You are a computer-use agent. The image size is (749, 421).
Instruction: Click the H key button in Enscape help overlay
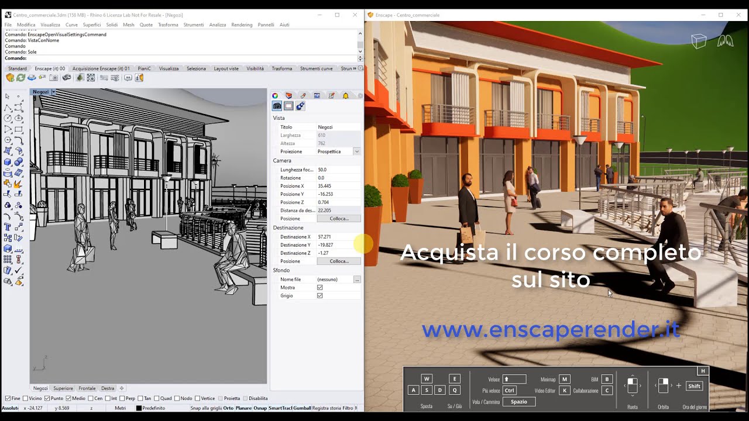pyautogui.click(x=703, y=371)
